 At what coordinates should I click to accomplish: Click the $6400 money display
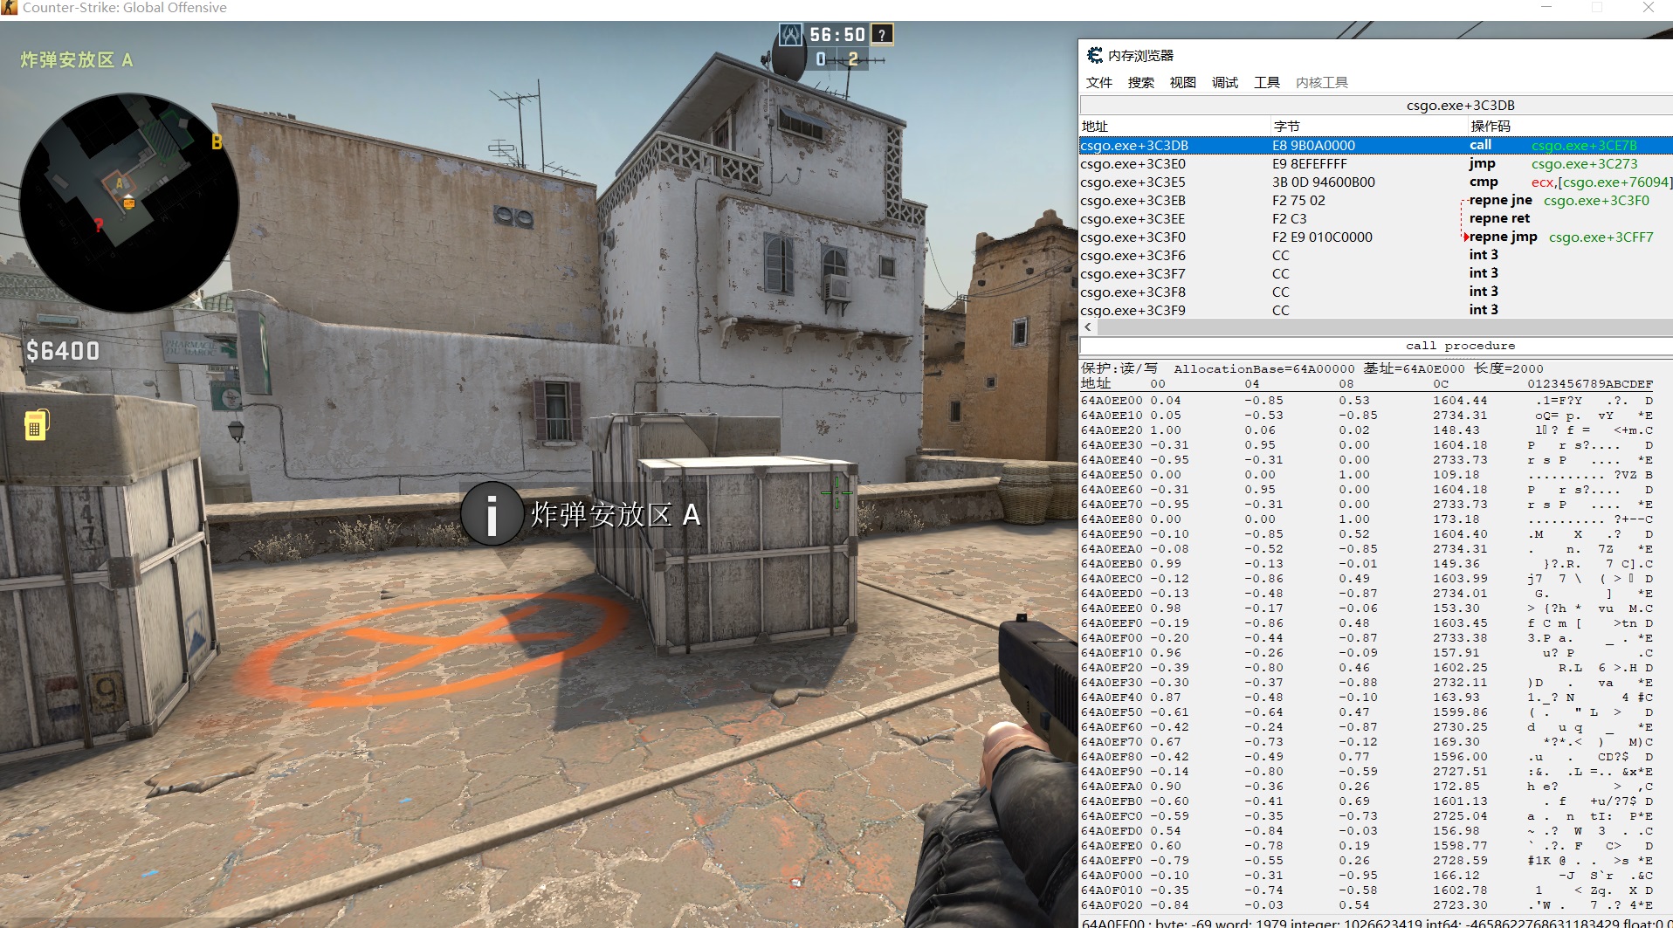point(63,351)
